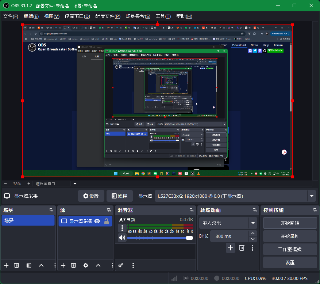Image resolution: width=320 pixels, height=284 pixels.
Task: Click the 开始直播 button
Action: pyautogui.click(x=290, y=223)
